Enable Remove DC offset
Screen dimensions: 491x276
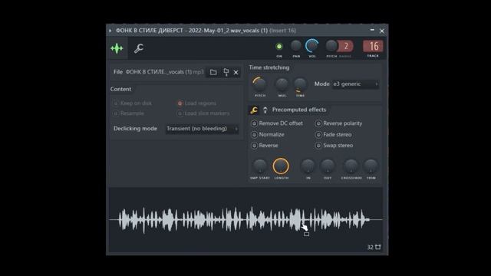pyautogui.click(x=277, y=123)
